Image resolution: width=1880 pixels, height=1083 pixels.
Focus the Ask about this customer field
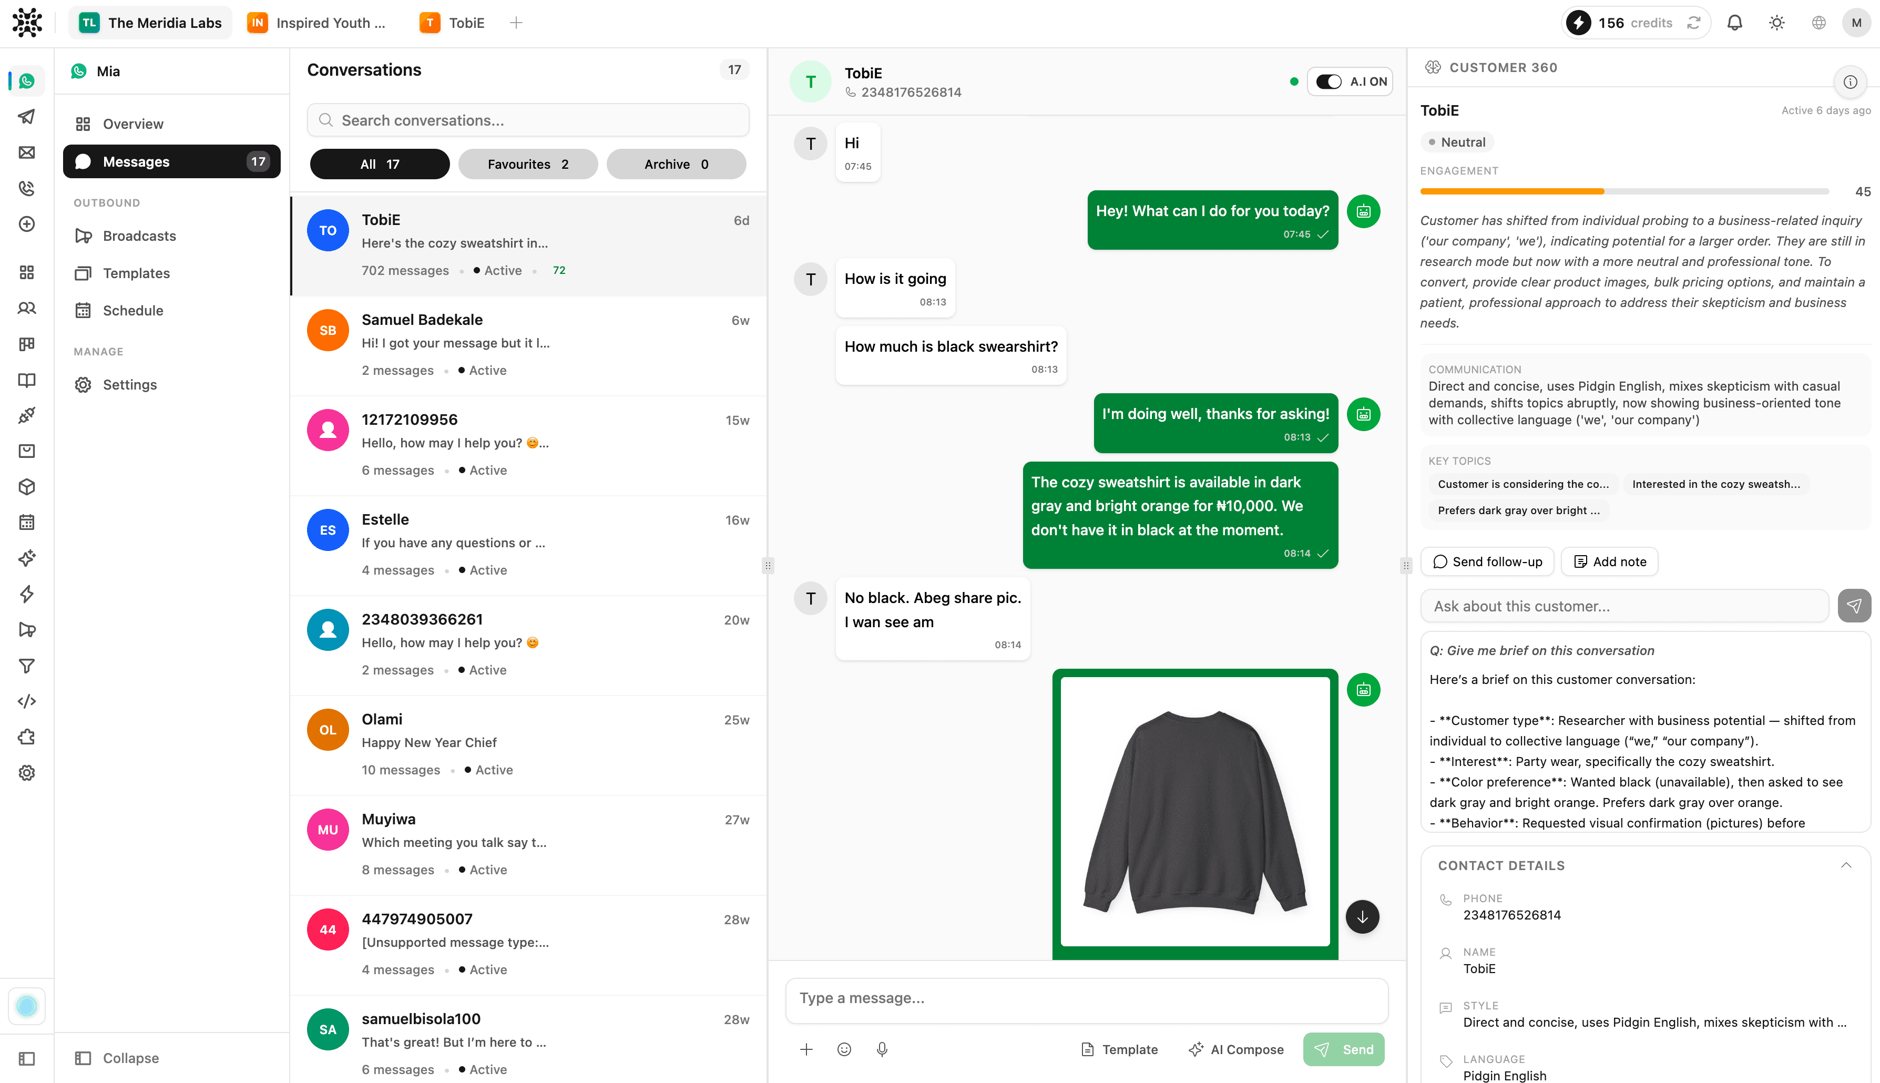[1624, 606]
